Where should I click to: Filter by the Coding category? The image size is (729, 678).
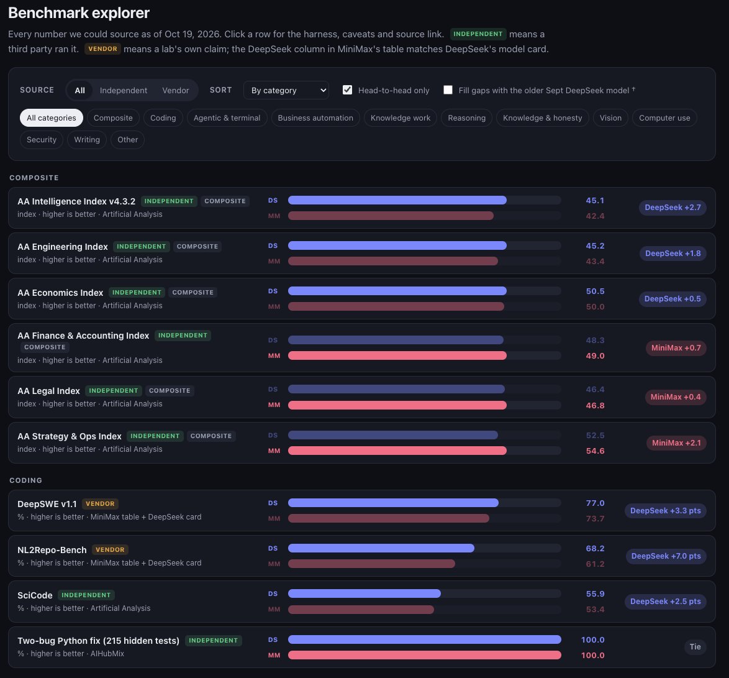pos(163,117)
